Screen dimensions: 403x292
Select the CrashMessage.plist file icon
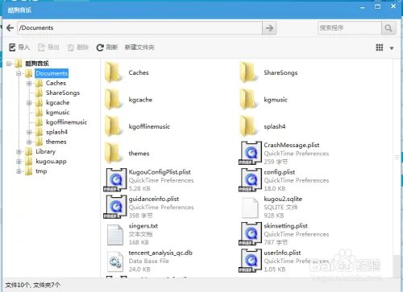[250, 153]
